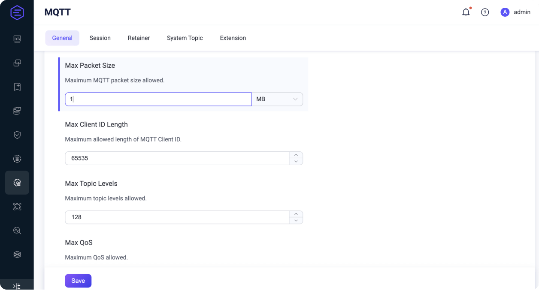Open the server stack sidebar icon

pos(17,111)
